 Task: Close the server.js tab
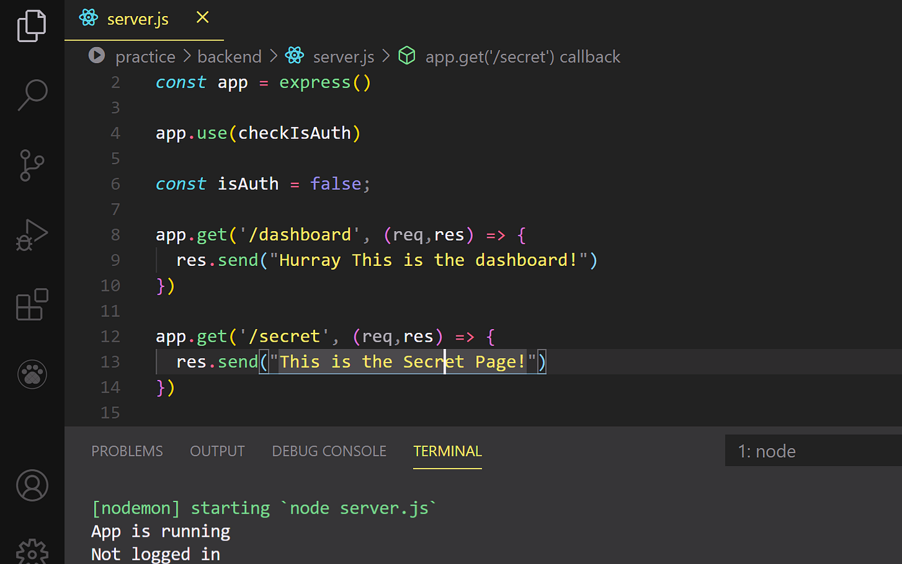click(202, 17)
